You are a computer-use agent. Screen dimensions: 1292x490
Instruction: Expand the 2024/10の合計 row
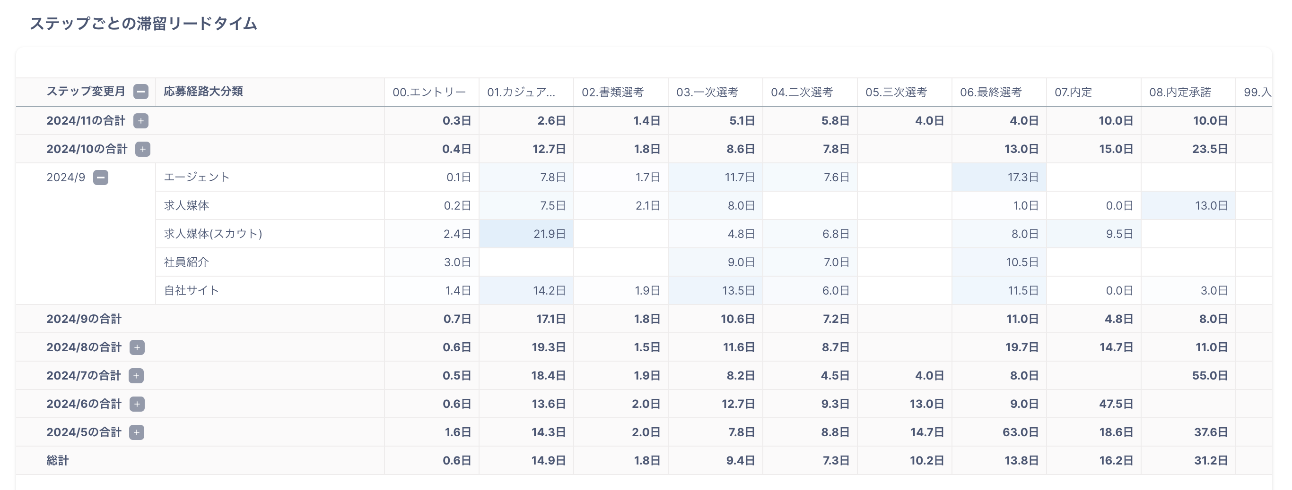pyautogui.click(x=143, y=149)
